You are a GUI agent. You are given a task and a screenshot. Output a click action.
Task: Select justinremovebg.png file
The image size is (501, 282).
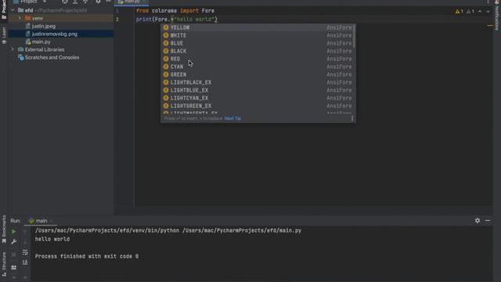pyautogui.click(x=54, y=34)
